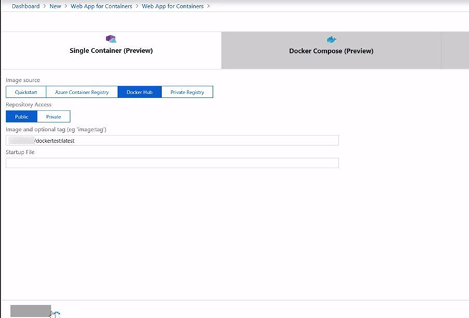Click the chevron right after Dashboard
Image resolution: width=469 pixels, height=318 pixels.
[x=45, y=6]
